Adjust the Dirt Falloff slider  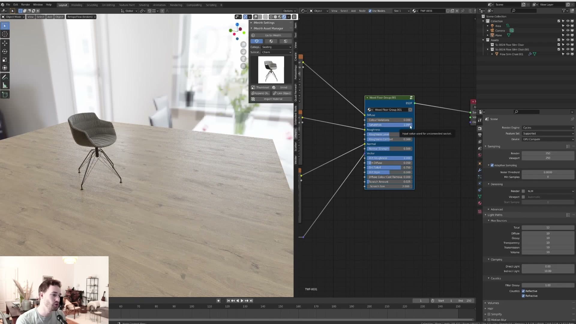[389, 168]
